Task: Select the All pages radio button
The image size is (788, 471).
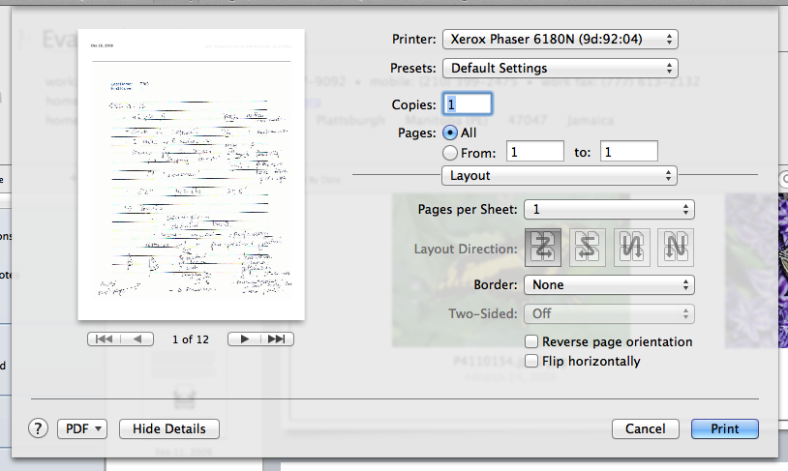Action: (450, 133)
